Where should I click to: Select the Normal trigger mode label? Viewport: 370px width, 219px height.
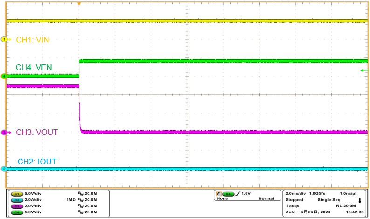pos(266,199)
